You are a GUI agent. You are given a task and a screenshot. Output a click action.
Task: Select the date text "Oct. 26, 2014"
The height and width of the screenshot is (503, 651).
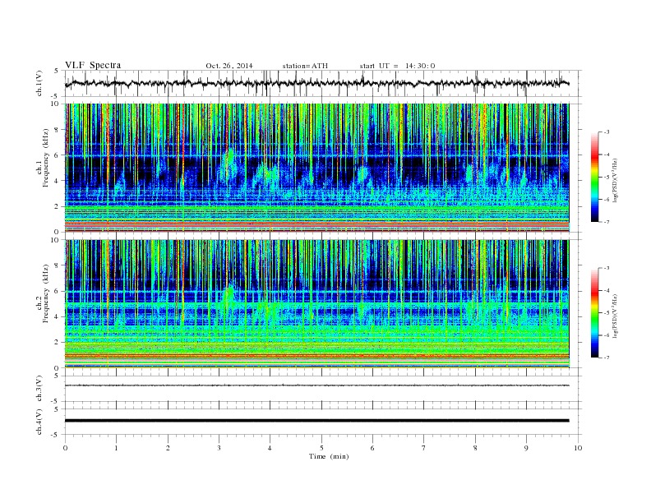(x=229, y=66)
